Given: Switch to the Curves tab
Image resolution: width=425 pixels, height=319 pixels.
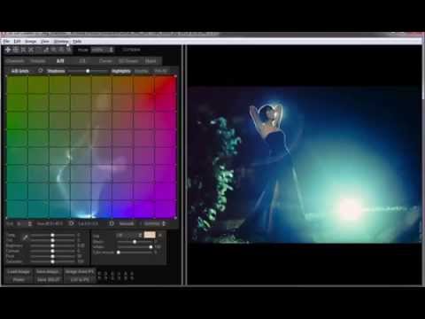Looking at the screenshot, I should click(105, 61).
